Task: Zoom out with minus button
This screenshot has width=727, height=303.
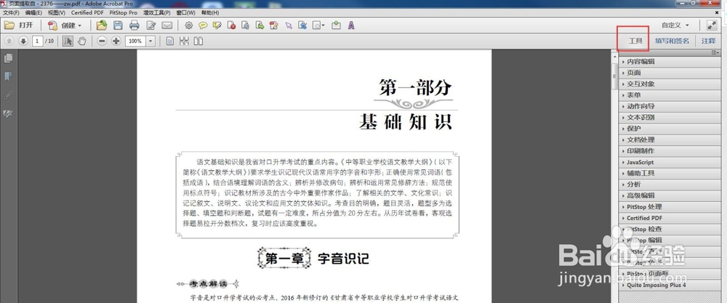Action: tap(102, 41)
